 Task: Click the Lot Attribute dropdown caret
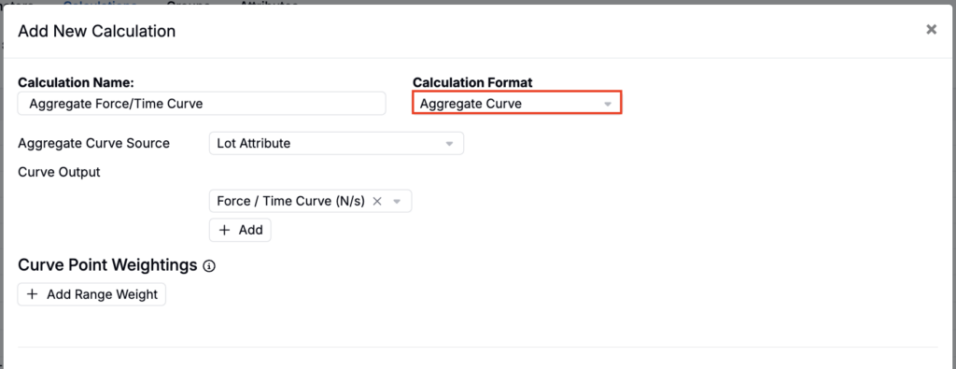pos(449,144)
